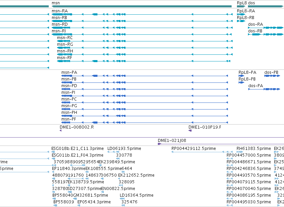Select the msn gene bar glyph

(141, 7)
